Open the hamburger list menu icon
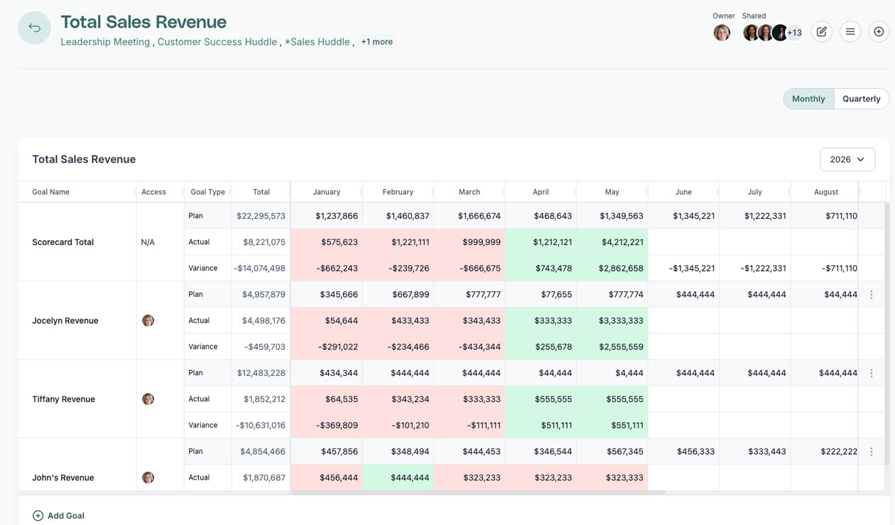Image resolution: width=895 pixels, height=525 pixels. click(850, 31)
